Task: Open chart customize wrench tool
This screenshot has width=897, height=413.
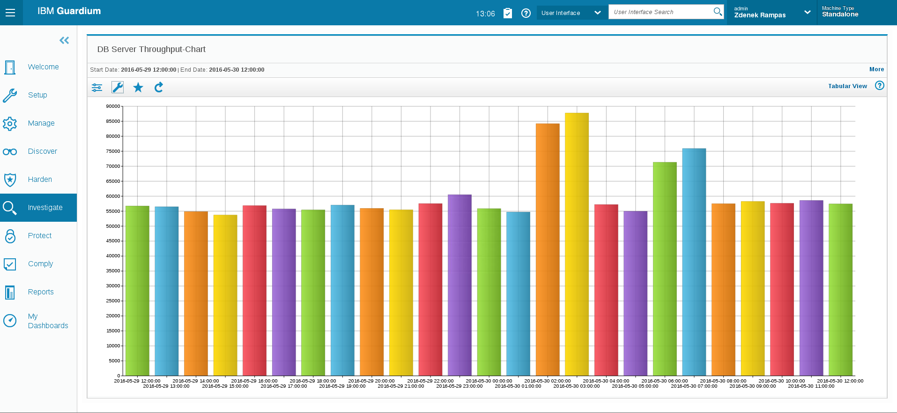Action: click(118, 87)
